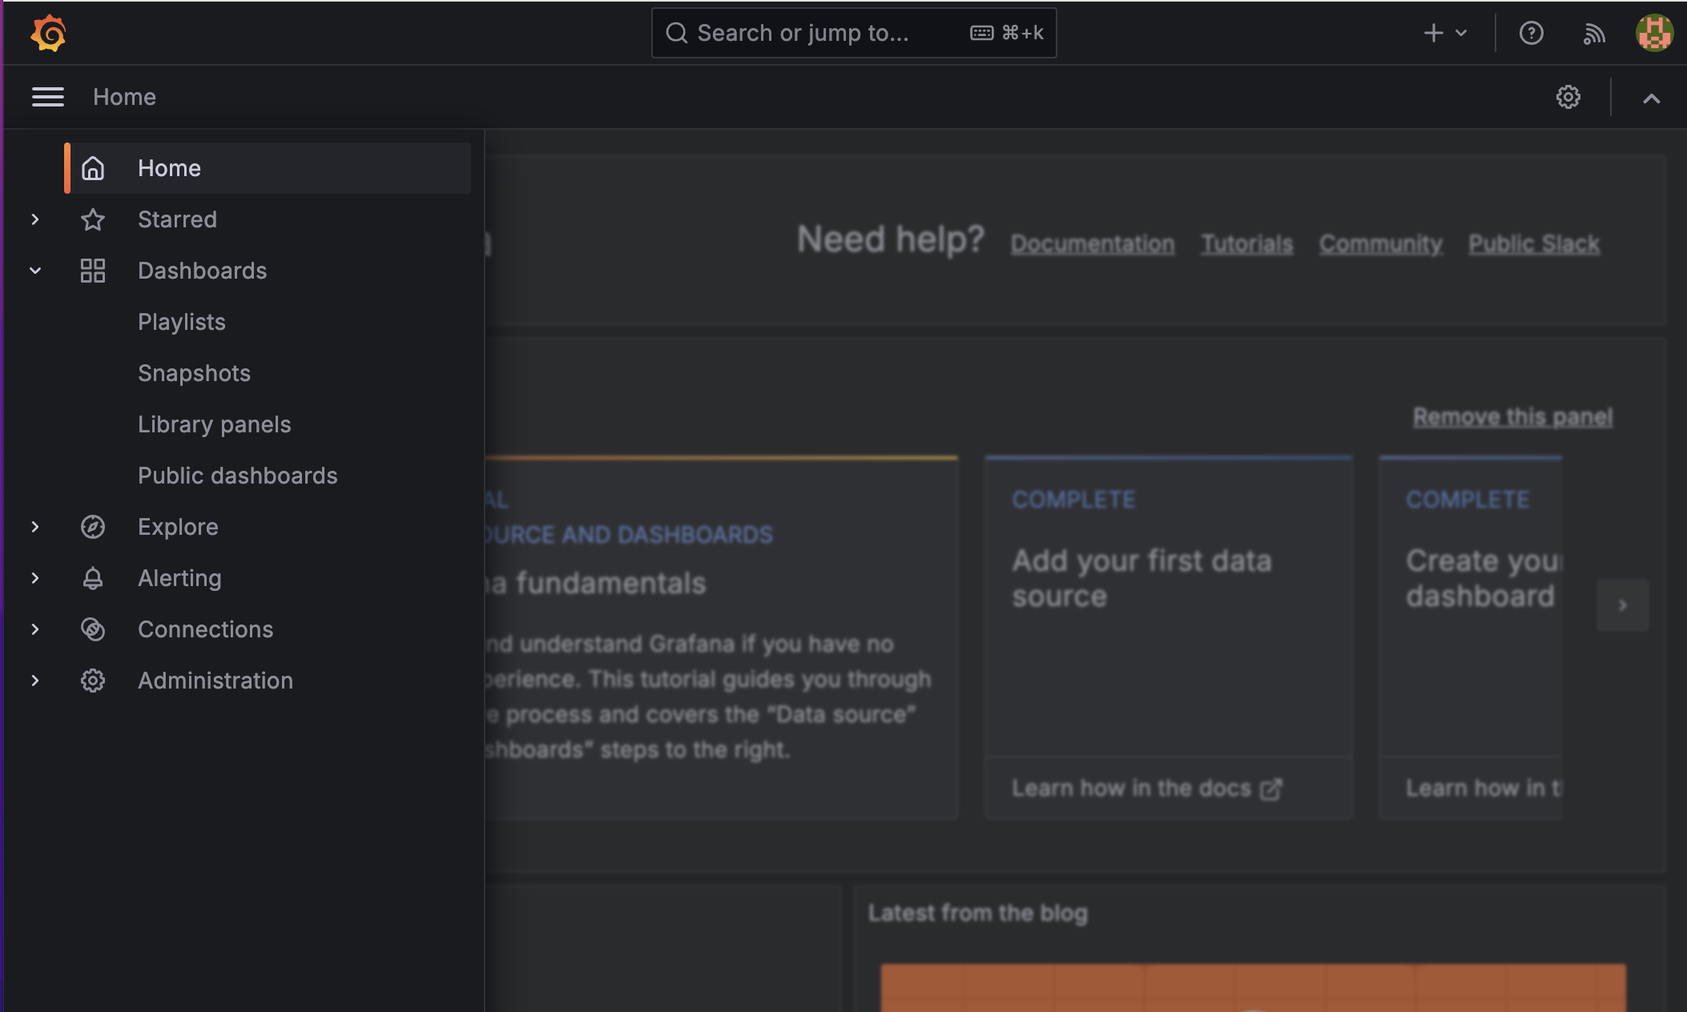The width and height of the screenshot is (1687, 1012).
Task: Click the external link icon after docs text
Action: (1271, 789)
